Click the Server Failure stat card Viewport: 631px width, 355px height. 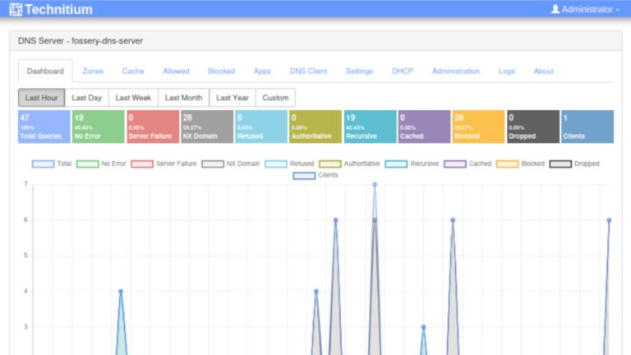coord(153,127)
